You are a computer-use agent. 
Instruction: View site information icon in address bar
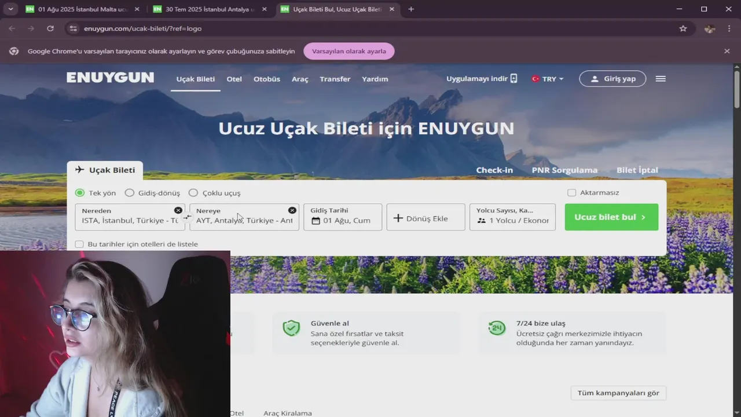[x=72, y=28]
